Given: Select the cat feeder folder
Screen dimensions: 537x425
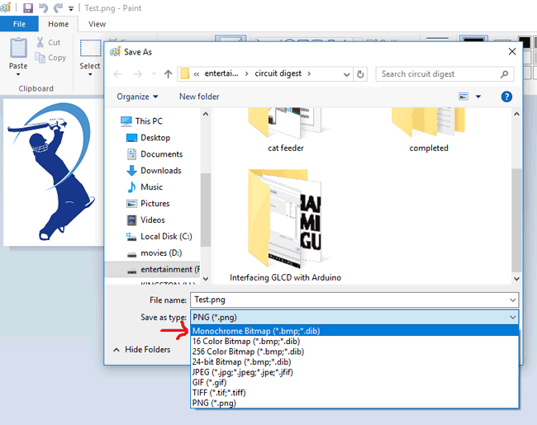Looking at the screenshot, I should point(286,130).
